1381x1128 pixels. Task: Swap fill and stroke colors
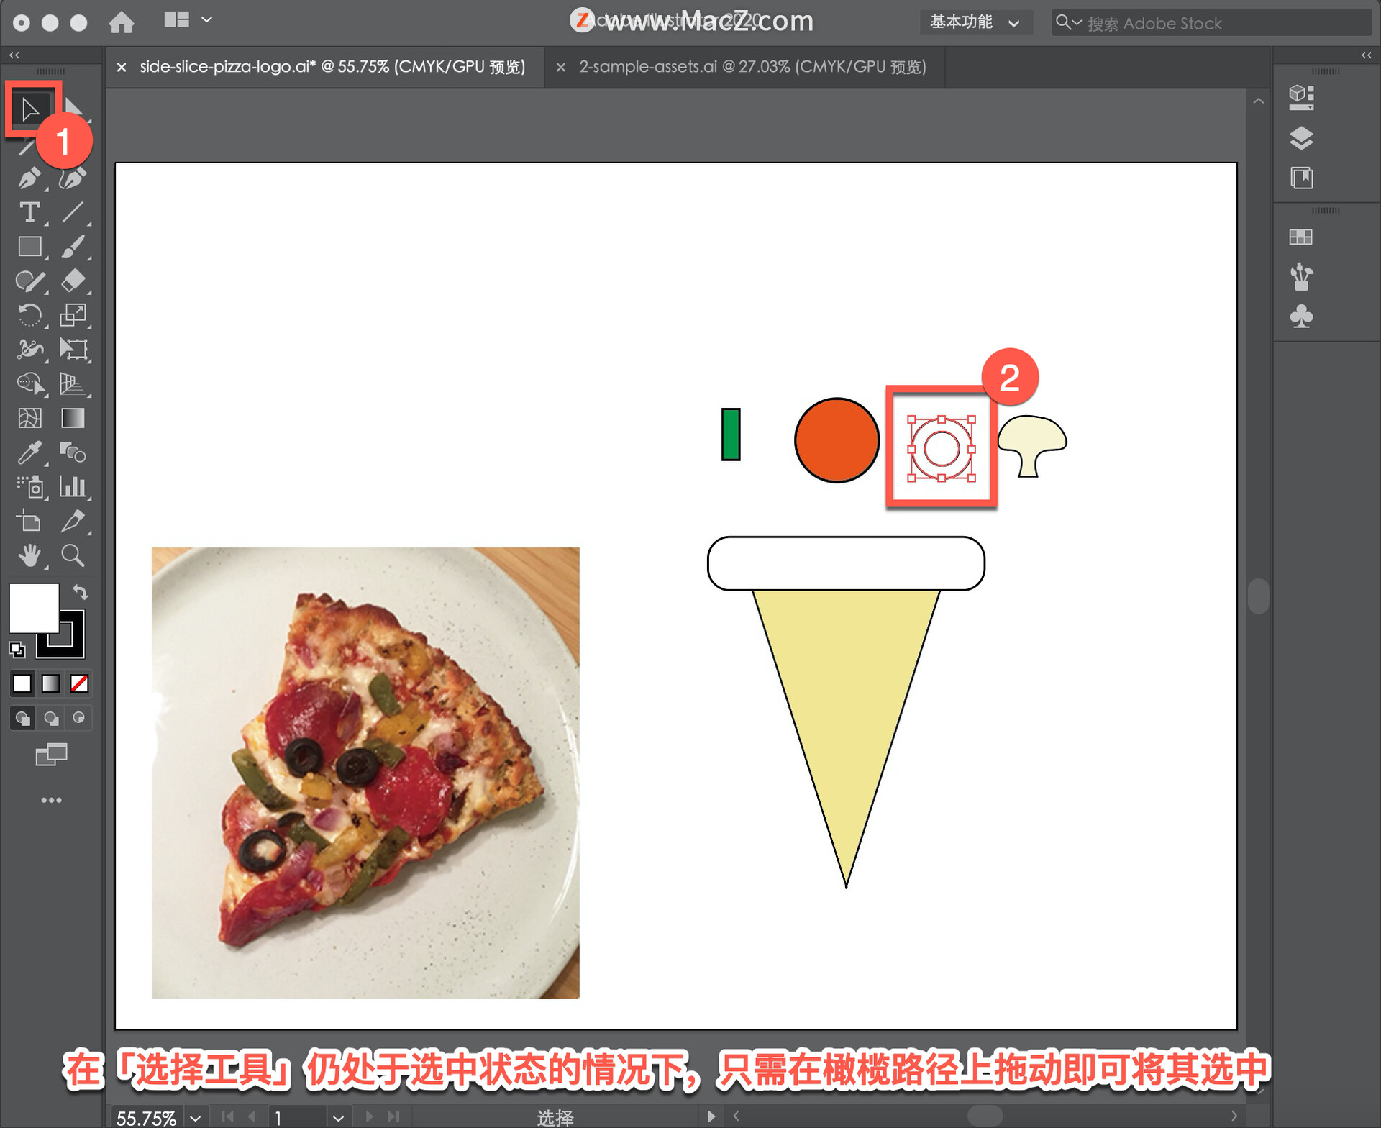pyautogui.click(x=81, y=592)
